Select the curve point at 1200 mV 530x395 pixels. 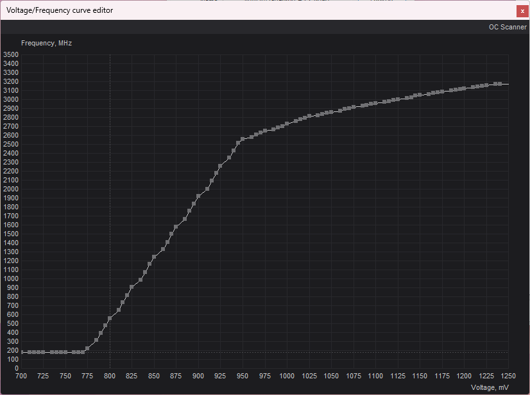coord(464,88)
